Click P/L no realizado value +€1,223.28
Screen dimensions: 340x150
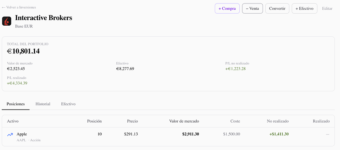[236, 69]
